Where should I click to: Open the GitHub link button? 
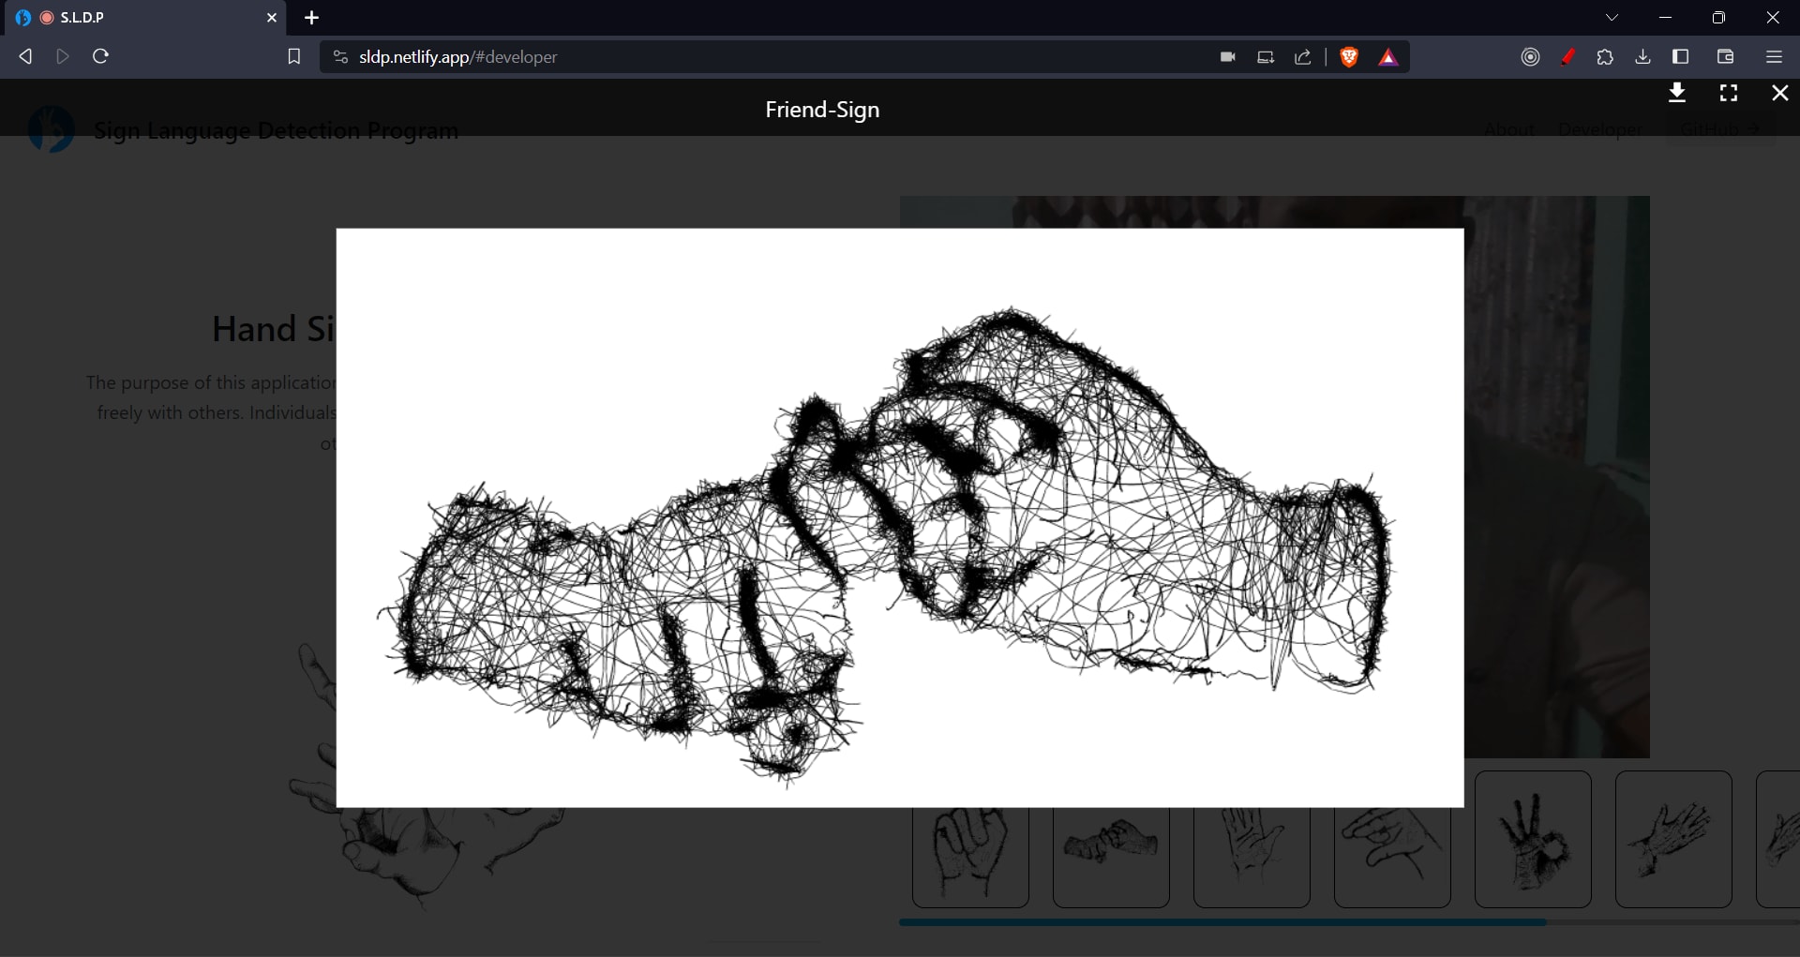1720,129
